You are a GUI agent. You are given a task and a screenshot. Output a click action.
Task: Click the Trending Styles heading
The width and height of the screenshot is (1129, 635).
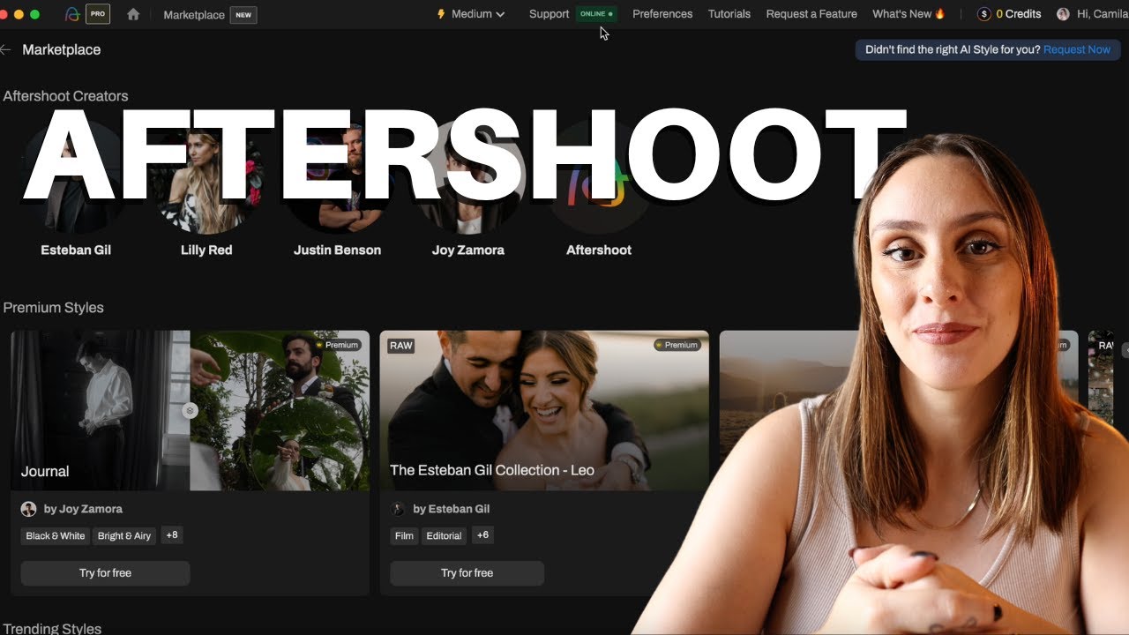point(52,628)
